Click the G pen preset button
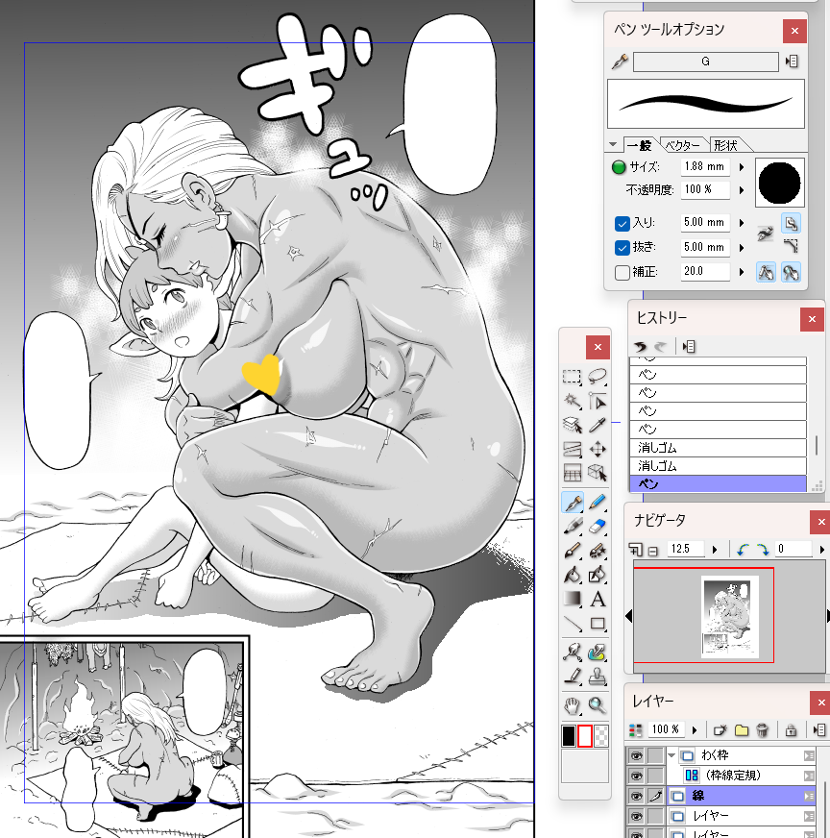 tap(705, 62)
